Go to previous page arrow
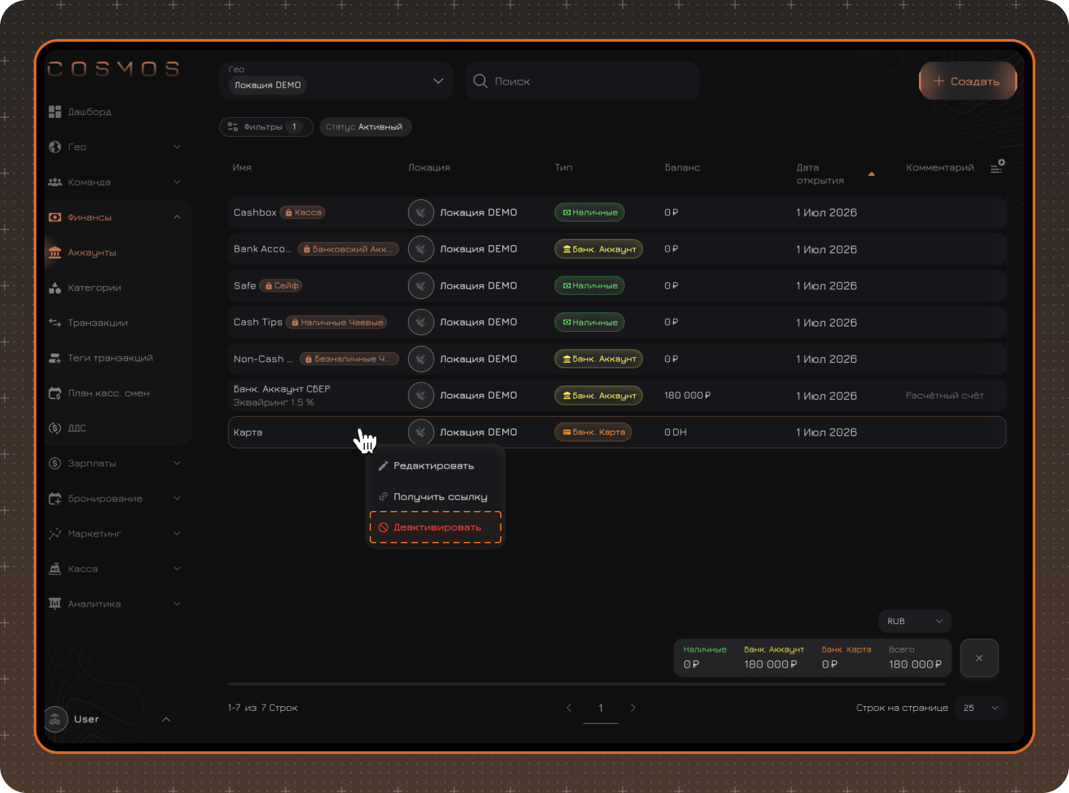Image resolution: width=1069 pixels, height=793 pixels. [x=569, y=708]
